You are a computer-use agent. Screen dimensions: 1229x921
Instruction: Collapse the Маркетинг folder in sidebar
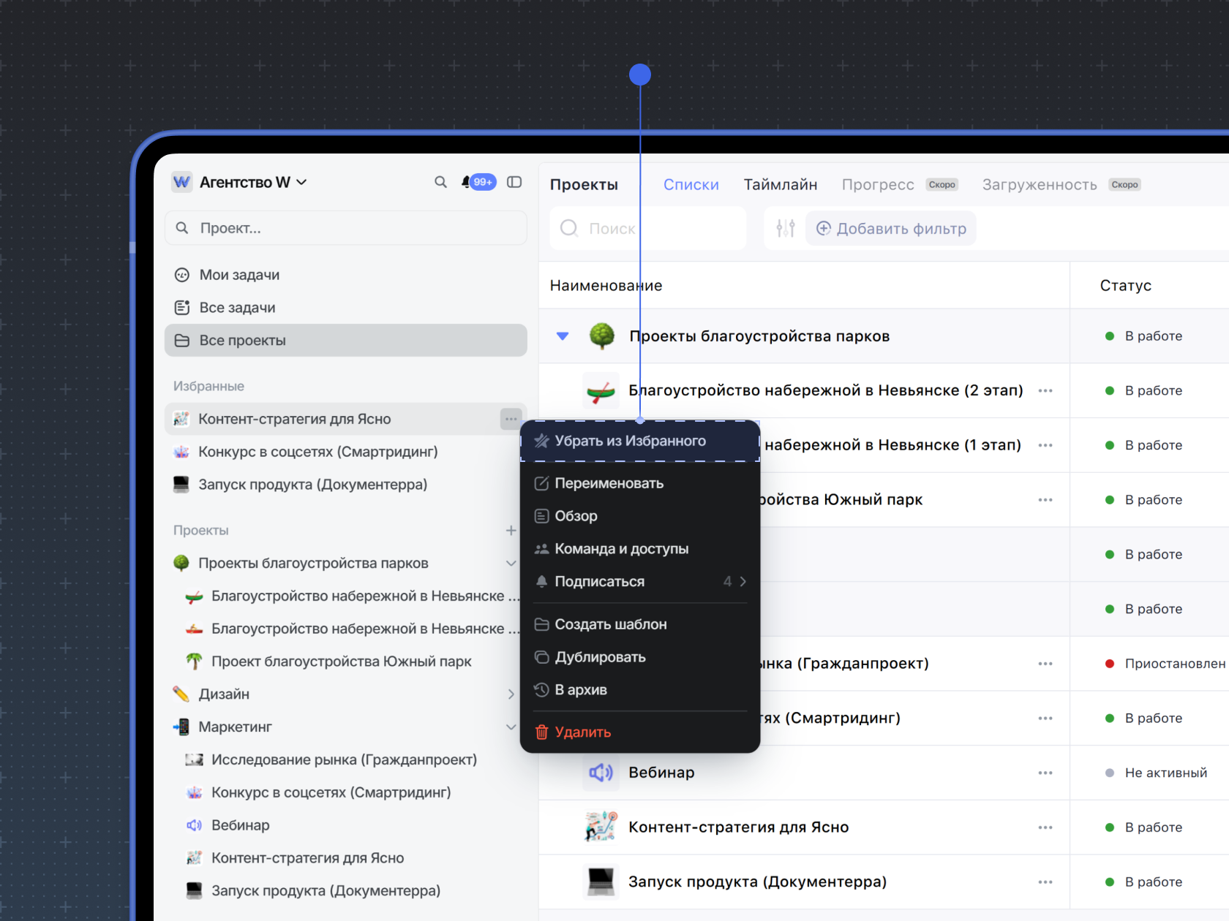tap(511, 727)
